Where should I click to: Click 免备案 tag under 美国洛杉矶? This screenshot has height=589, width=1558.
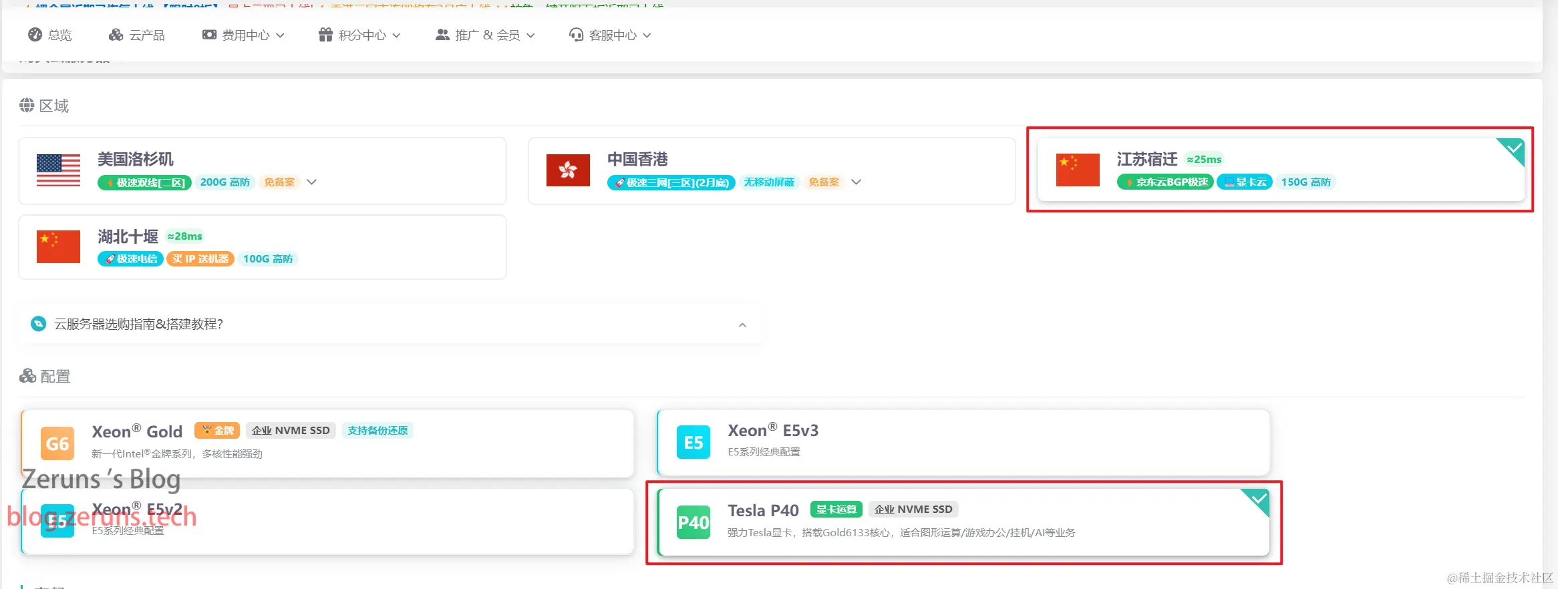tap(279, 182)
